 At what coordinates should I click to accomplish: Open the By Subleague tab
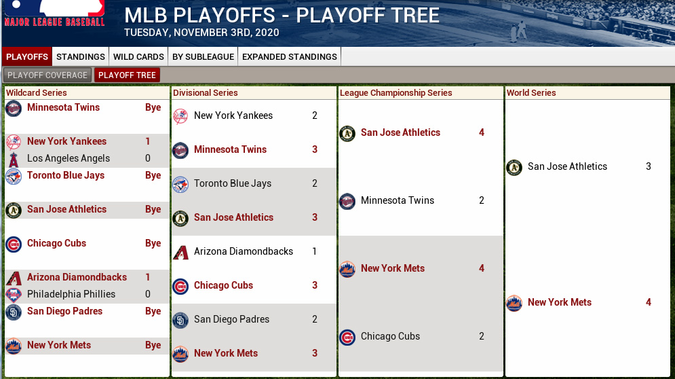click(204, 56)
